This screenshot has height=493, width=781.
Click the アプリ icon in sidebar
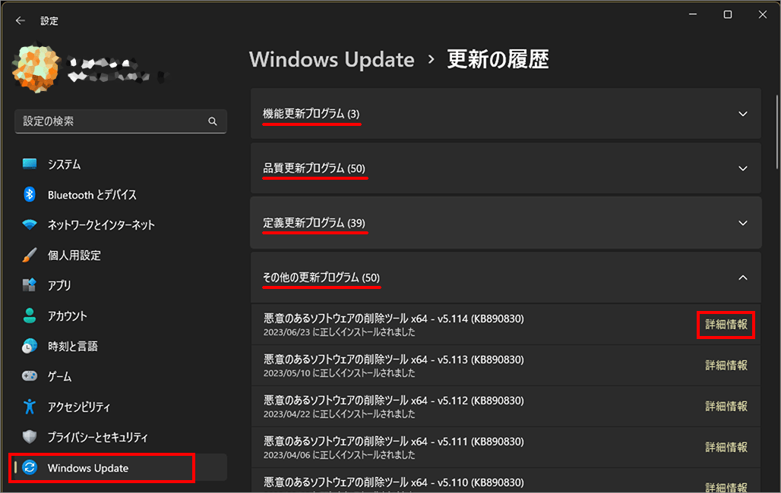coord(30,285)
